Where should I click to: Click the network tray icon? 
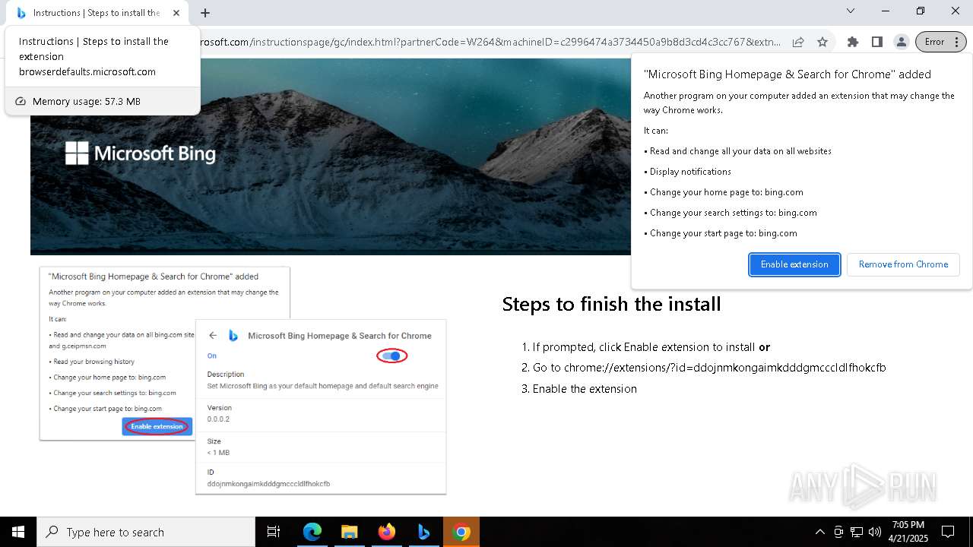coord(857,532)
